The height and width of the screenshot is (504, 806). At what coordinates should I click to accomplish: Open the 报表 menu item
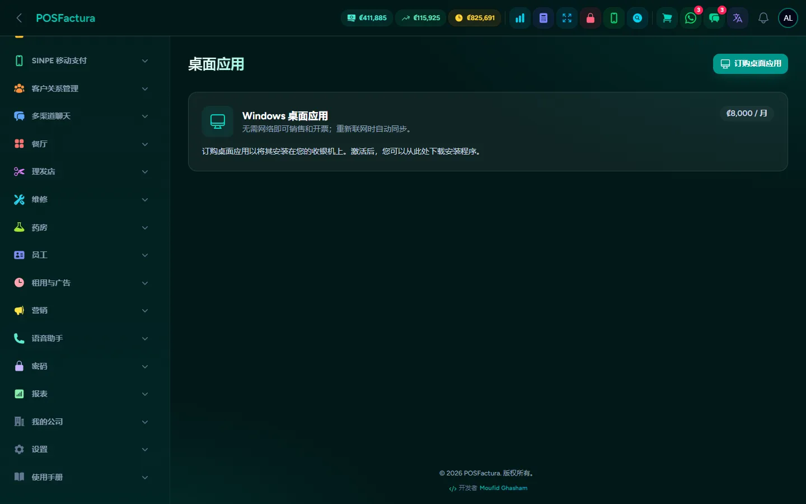point(81,394)
